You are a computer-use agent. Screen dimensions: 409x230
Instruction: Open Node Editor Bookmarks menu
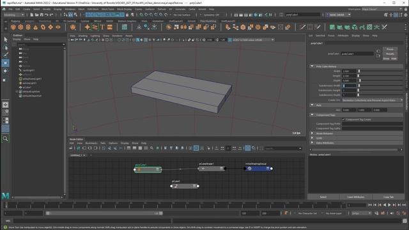click(x=91, y=143)
